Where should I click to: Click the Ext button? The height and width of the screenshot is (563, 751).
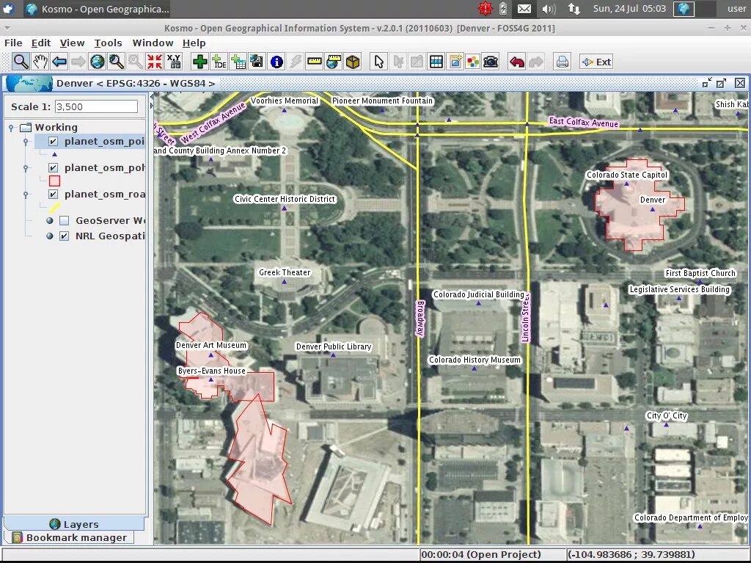pyautogui.click(x=596, y=62)
